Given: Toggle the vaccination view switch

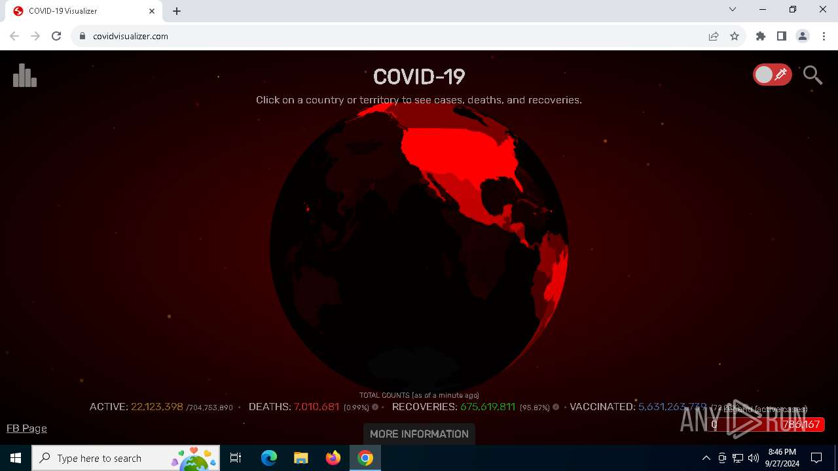Looking at the screenshot, I should 773,75.
